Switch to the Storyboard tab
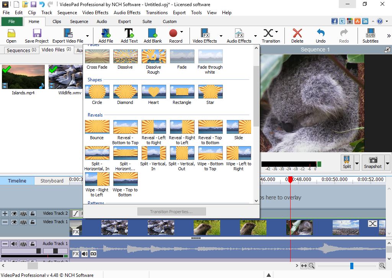The image size is (392, 278). tap(52, 181)
